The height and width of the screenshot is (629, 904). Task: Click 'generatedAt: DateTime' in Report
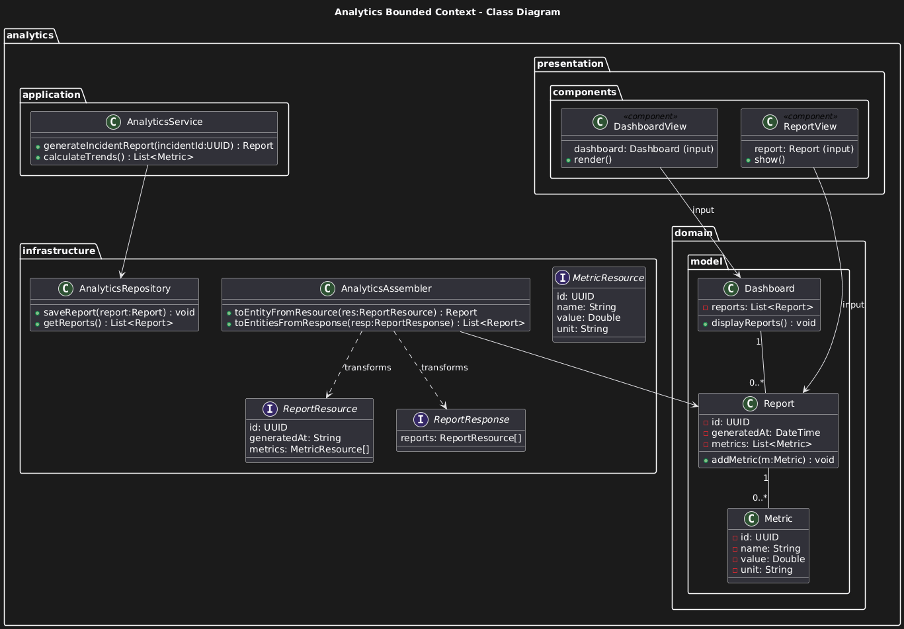(765, 433)
